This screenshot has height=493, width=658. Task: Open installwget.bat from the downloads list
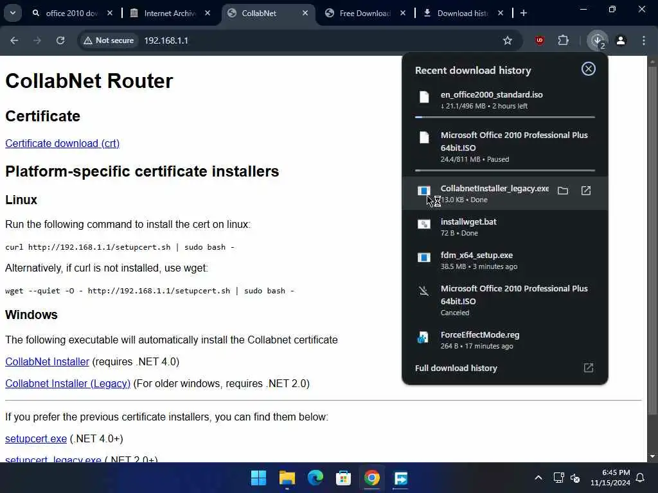505,227
